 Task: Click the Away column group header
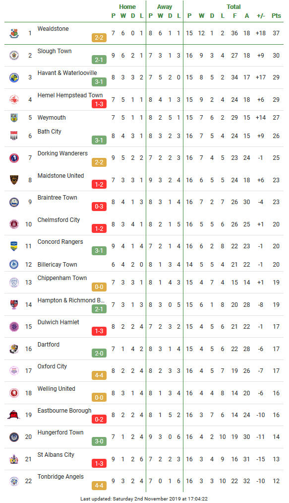[x=165, y=7]
